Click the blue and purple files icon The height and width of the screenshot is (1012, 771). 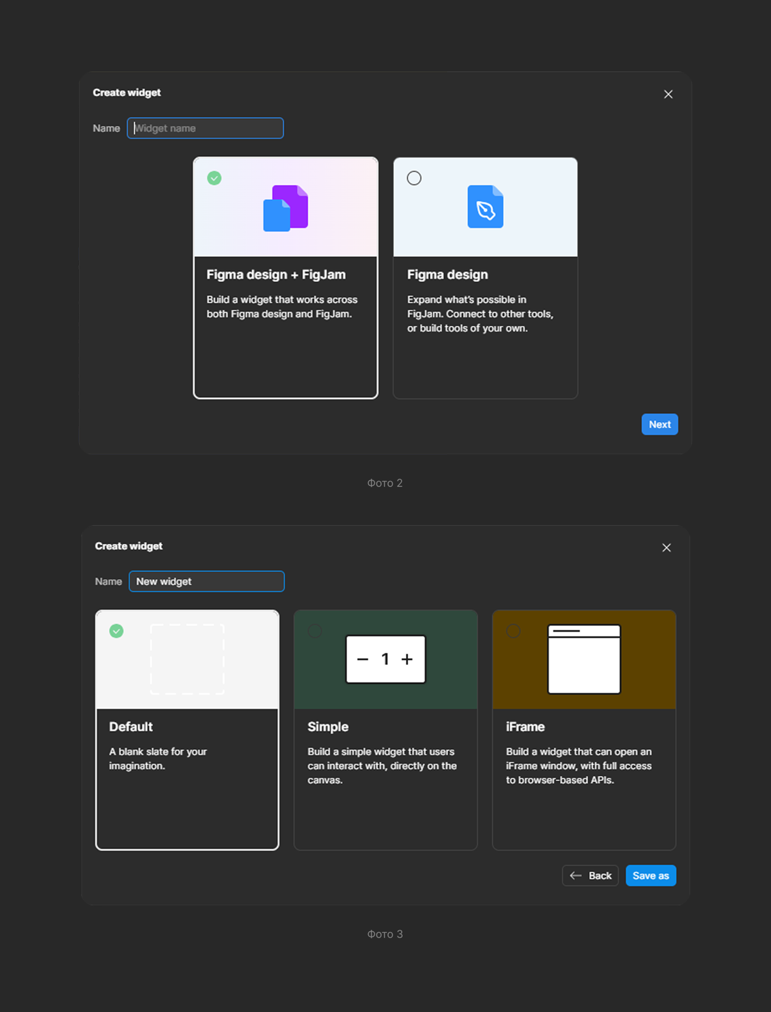tap(286, 208)
